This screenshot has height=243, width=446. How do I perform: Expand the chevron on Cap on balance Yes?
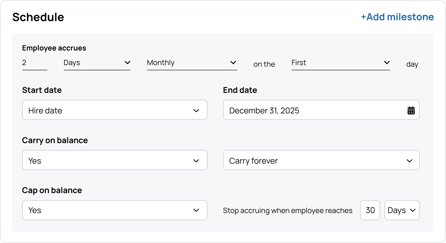tap(197, 210)
